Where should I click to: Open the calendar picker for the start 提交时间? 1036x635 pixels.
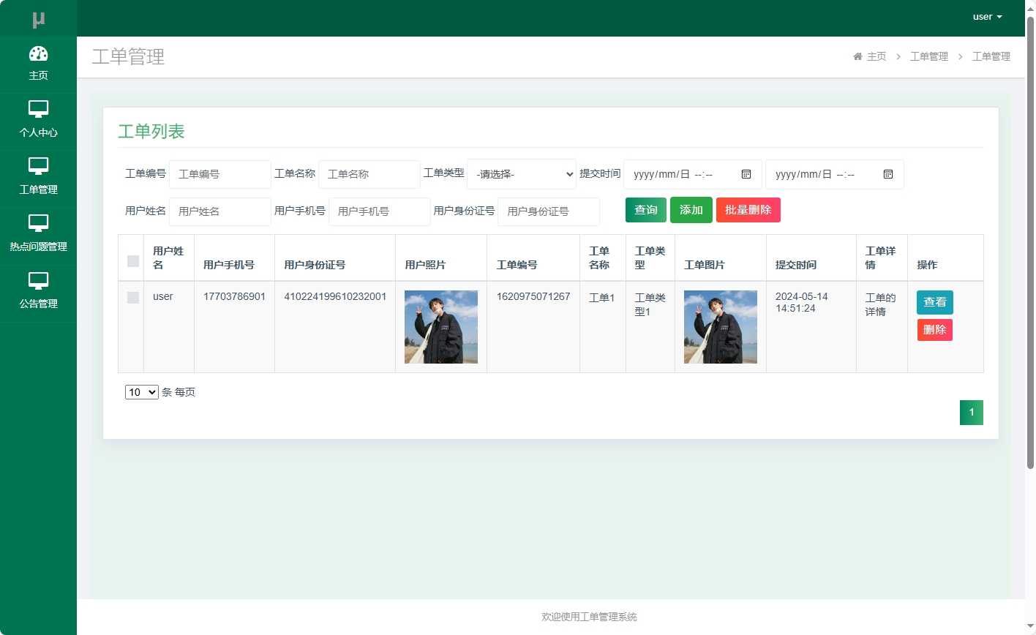(746, 174)
